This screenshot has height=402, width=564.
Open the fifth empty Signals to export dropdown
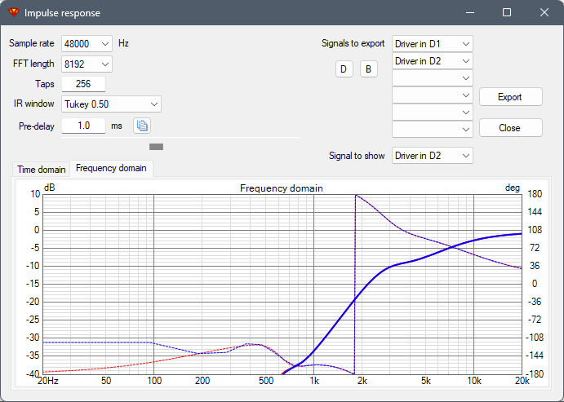coord(433,113)
